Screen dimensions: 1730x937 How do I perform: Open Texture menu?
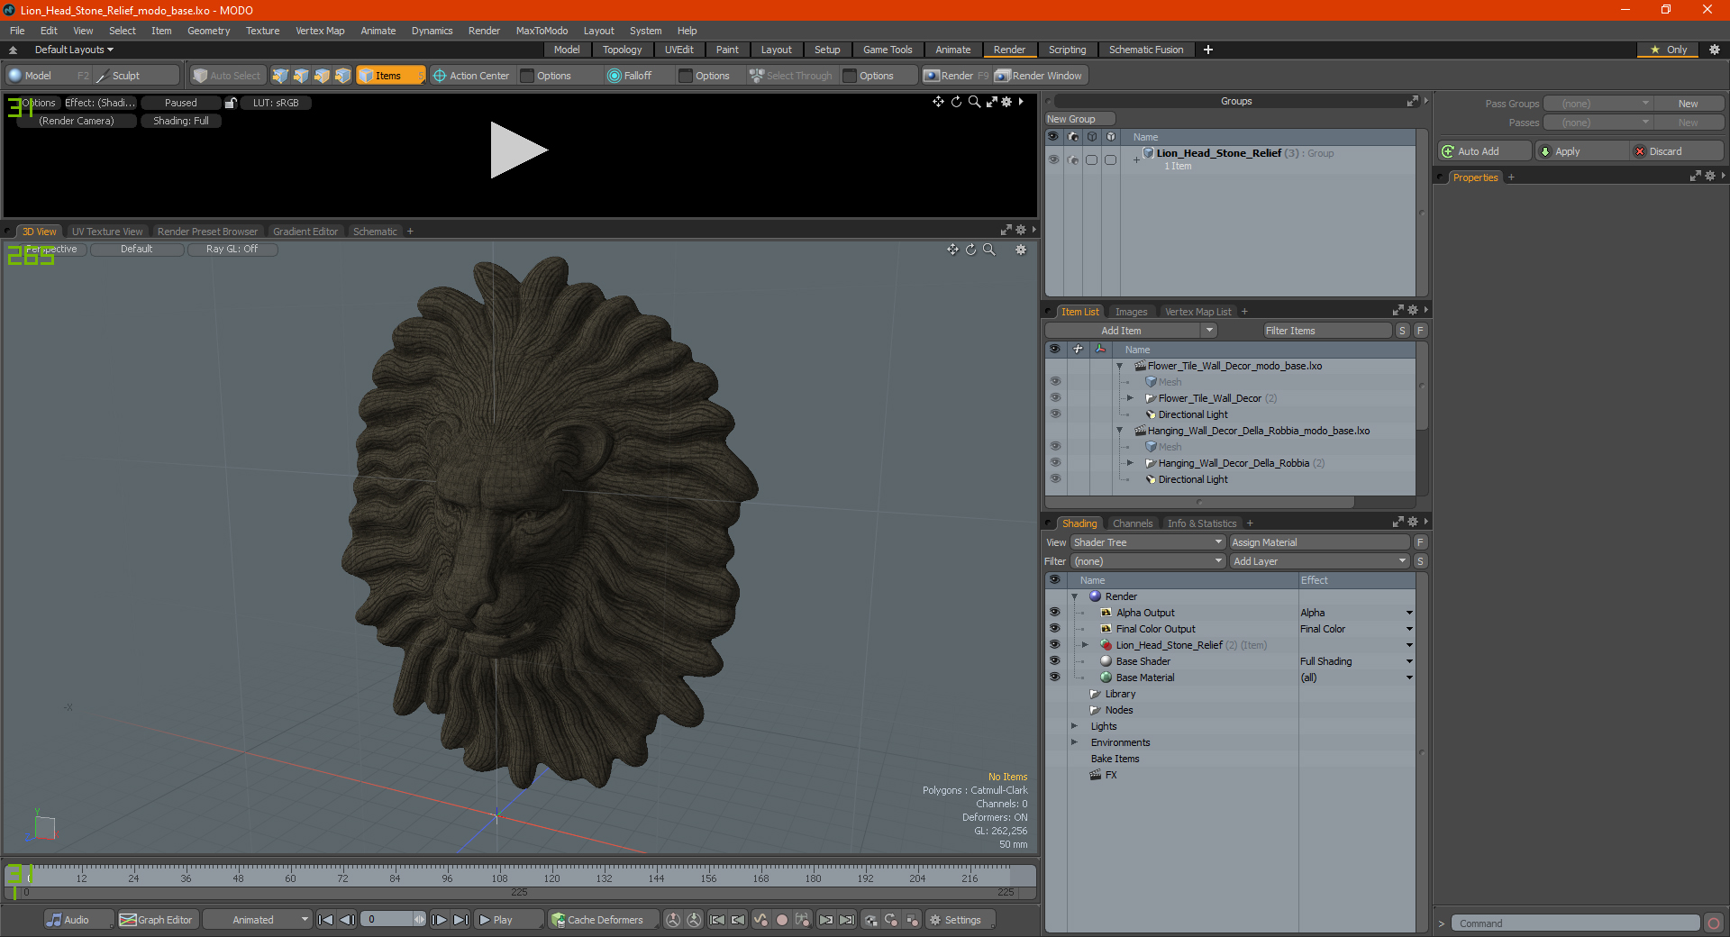point(262,31)
